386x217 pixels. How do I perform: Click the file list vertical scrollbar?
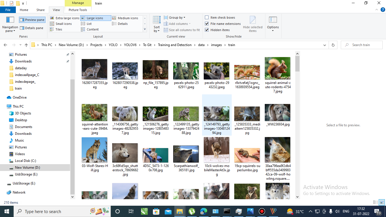pyautogui.click(x=297, y=64)
